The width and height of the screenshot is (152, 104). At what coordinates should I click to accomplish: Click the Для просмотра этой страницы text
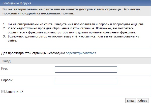click(33, 53)
